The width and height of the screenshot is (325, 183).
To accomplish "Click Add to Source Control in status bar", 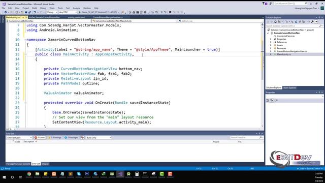I will [x=310, y=169].
